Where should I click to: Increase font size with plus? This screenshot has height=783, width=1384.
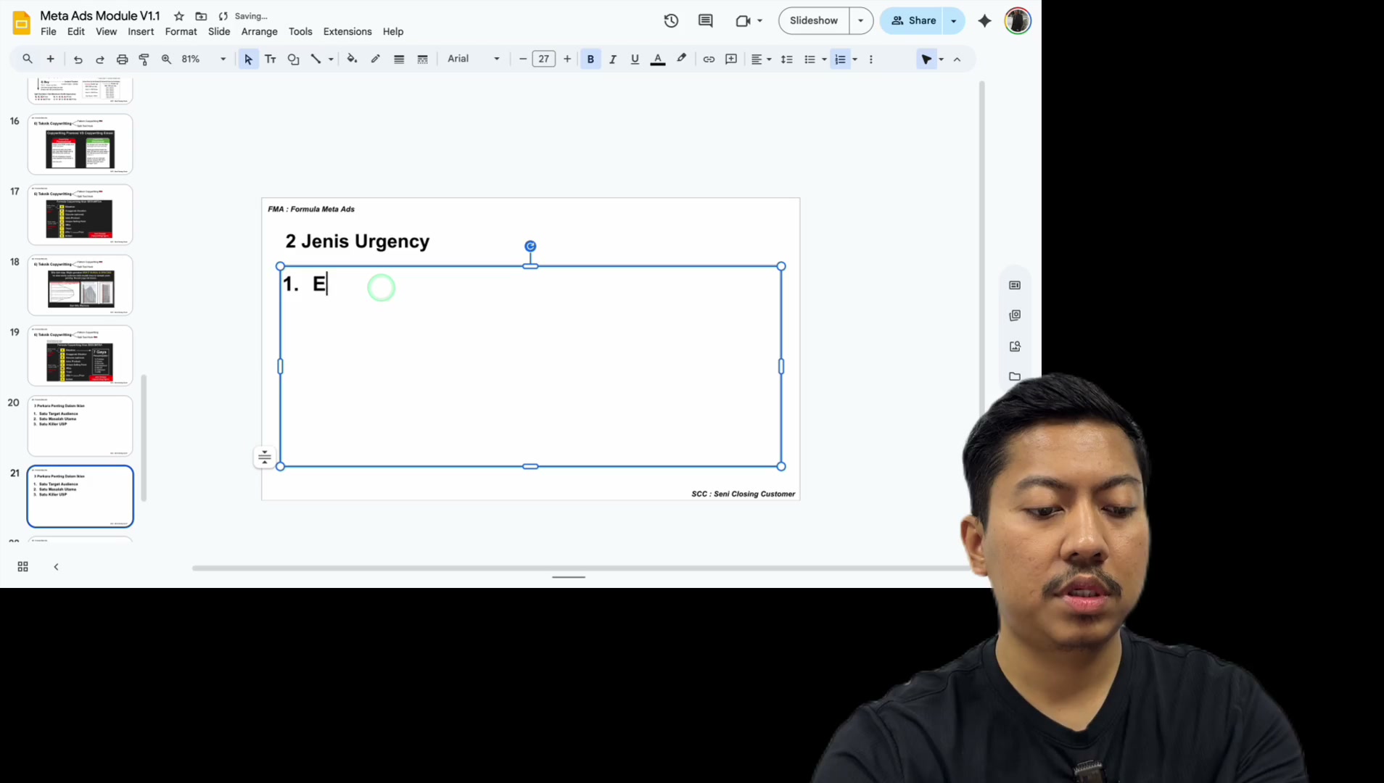(567, 59)
